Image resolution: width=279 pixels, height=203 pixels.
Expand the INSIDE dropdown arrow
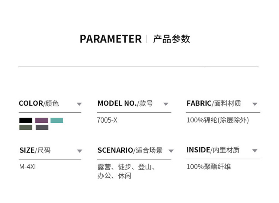(255, 151)
